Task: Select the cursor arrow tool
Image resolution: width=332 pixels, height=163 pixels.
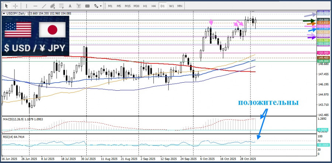Action: tap(7, 6)
